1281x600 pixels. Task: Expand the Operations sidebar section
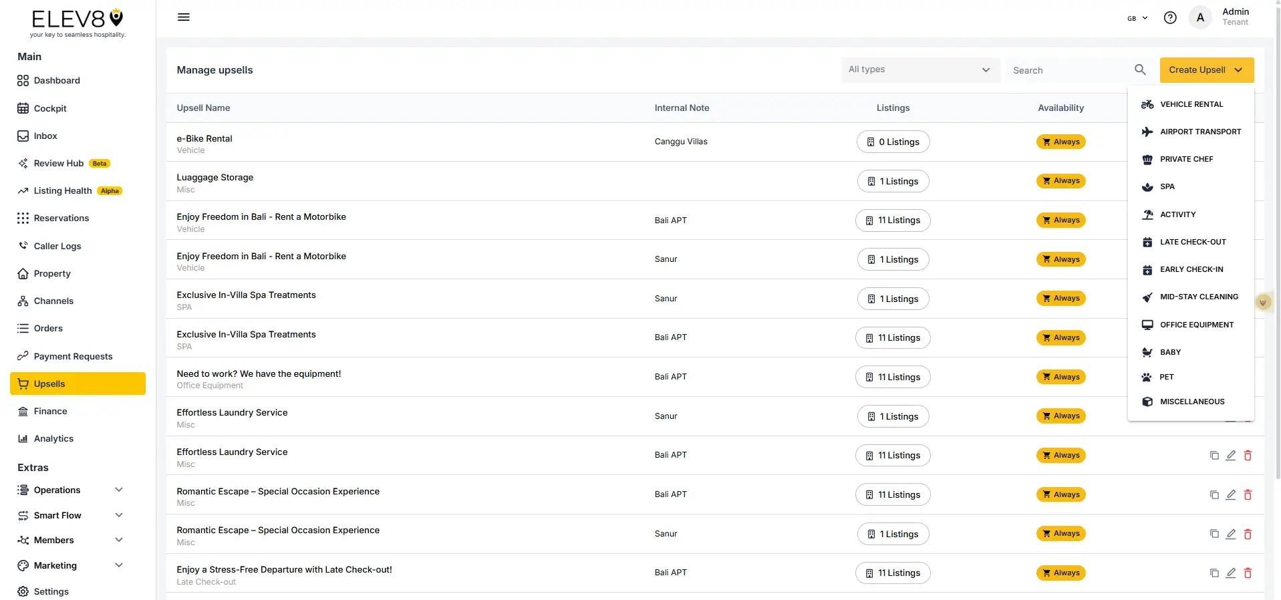coord(71,490)
